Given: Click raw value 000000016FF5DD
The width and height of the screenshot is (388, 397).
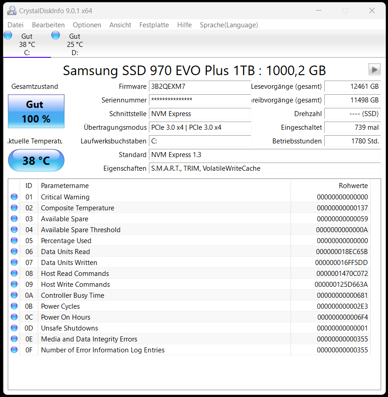Looking at the screenshot, I should pos(342,262).
